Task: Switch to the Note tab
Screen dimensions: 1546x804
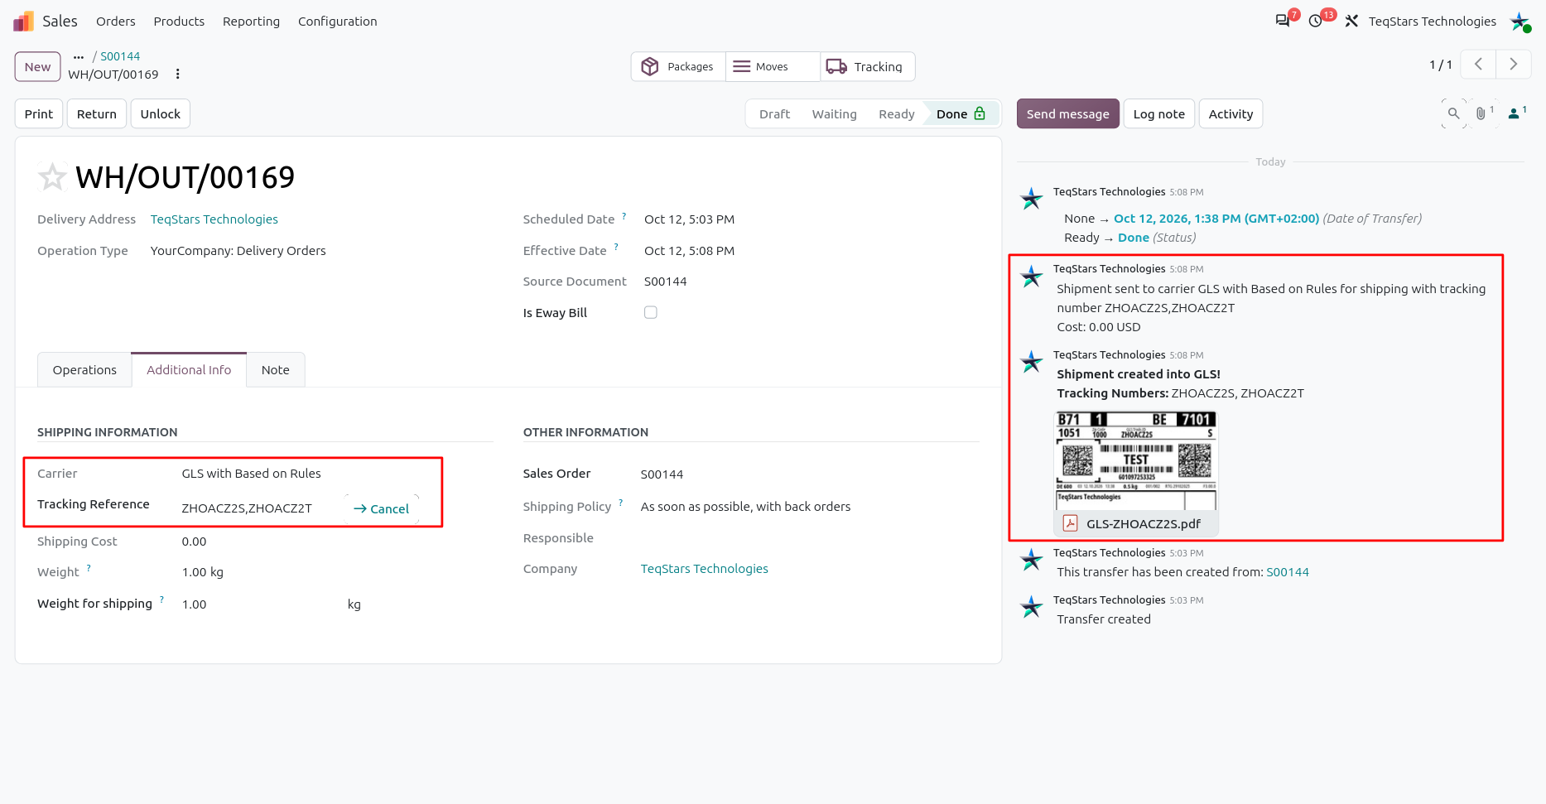Action: point(276,370)
